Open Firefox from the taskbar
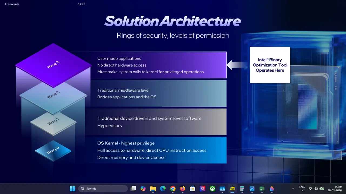The image size is (346, 194). click(183, 189)
